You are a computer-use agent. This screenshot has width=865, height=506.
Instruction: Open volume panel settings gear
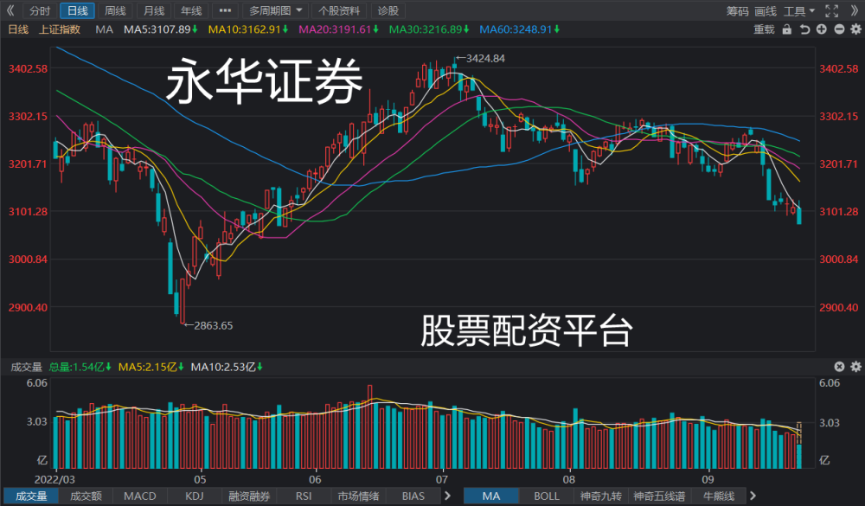click(855, 367)
